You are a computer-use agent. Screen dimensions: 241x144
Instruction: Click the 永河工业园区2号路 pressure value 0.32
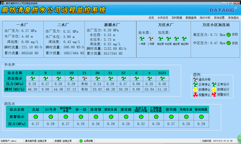(x=141, y=124)
